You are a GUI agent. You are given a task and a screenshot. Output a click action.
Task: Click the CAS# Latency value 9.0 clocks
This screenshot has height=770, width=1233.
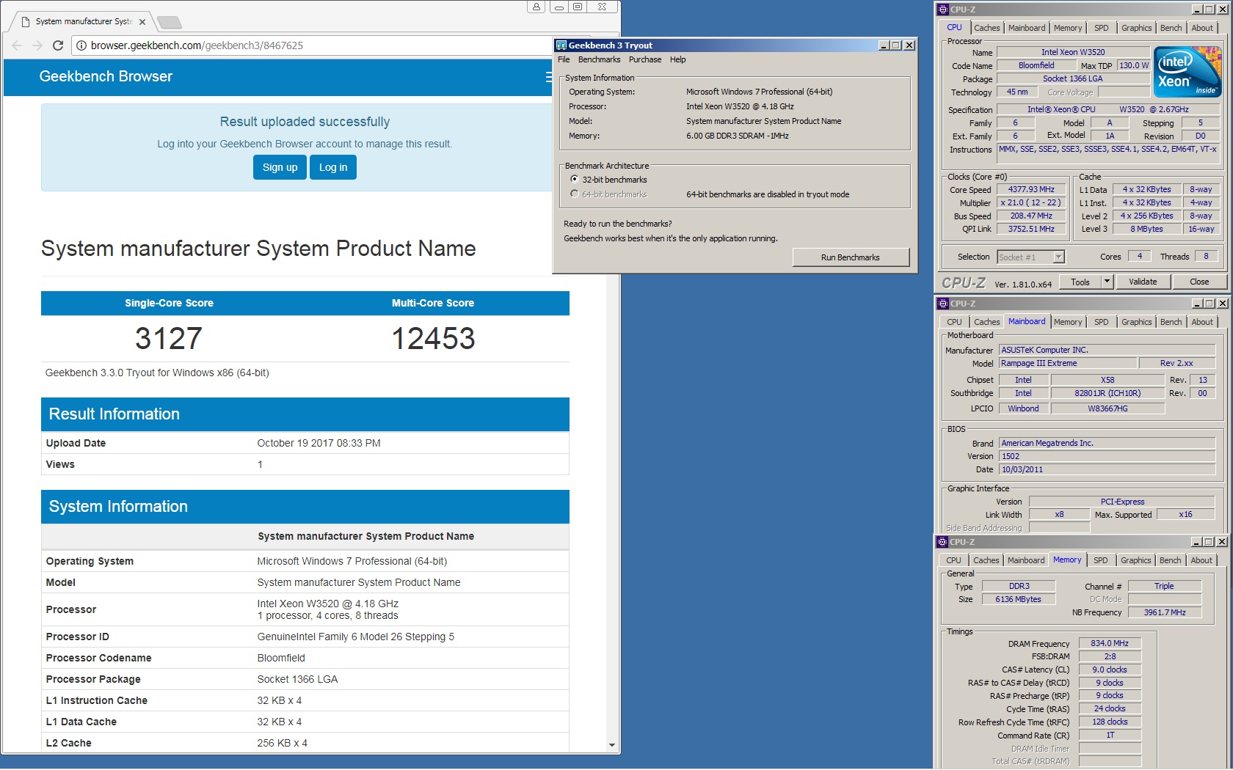(x=1110, y=670)
